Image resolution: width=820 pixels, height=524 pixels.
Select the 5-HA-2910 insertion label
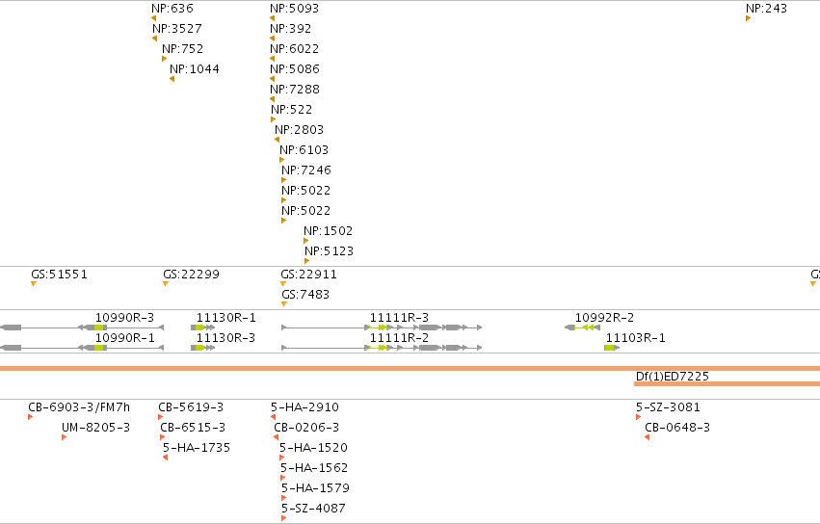[304, 406]
